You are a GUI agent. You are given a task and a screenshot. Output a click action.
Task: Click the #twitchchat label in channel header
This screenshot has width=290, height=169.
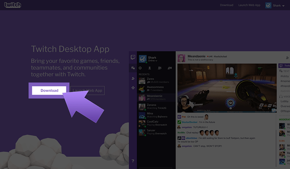point(220,56)
